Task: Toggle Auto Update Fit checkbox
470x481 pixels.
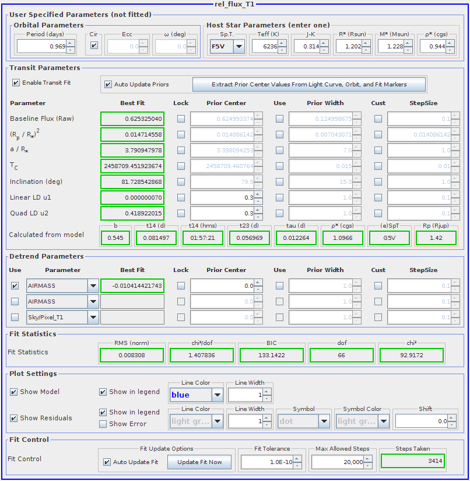Action: click(107, 462)
